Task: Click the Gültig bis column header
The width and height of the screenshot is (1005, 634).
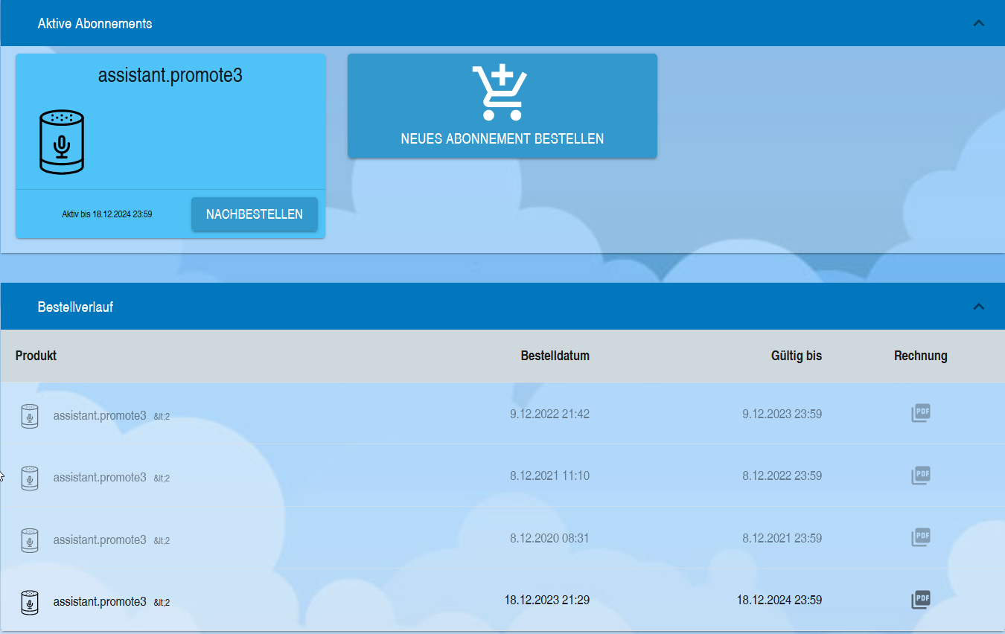Action: point(797,356)
